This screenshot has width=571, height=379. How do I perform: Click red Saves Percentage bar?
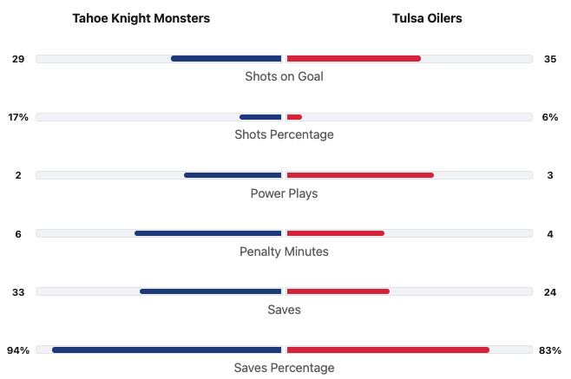[x=388, y=350]
